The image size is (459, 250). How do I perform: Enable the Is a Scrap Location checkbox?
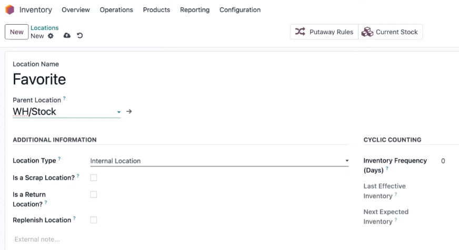click(x=94, y=178)
